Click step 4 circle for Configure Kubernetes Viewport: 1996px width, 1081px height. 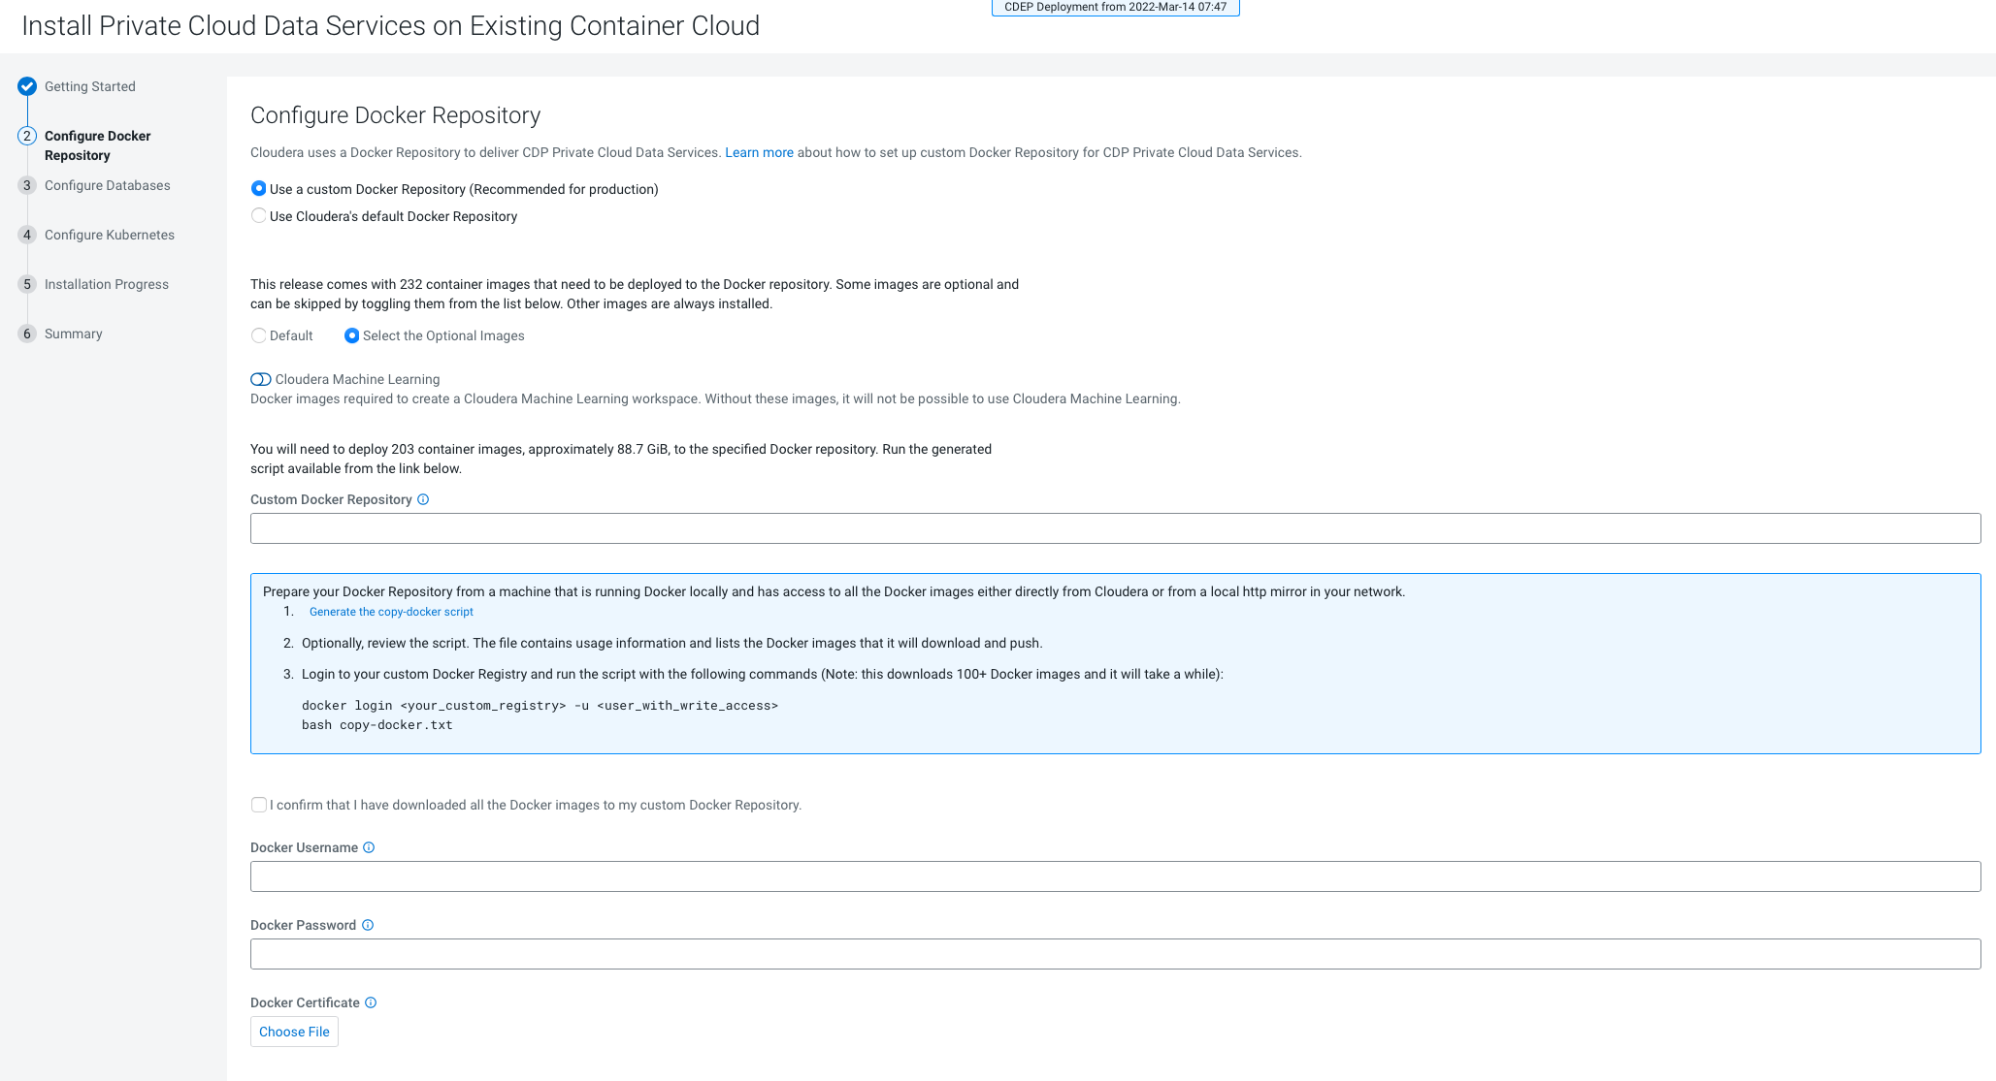(x=27, y=235)
